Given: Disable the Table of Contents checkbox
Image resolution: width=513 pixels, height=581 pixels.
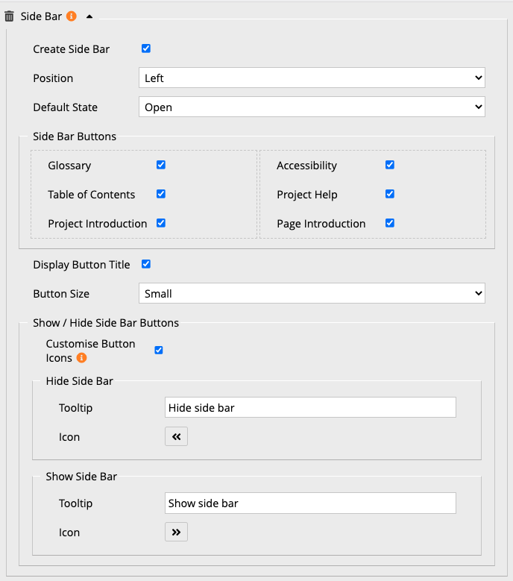Looking at the screenshot, I should coord(161,194).
